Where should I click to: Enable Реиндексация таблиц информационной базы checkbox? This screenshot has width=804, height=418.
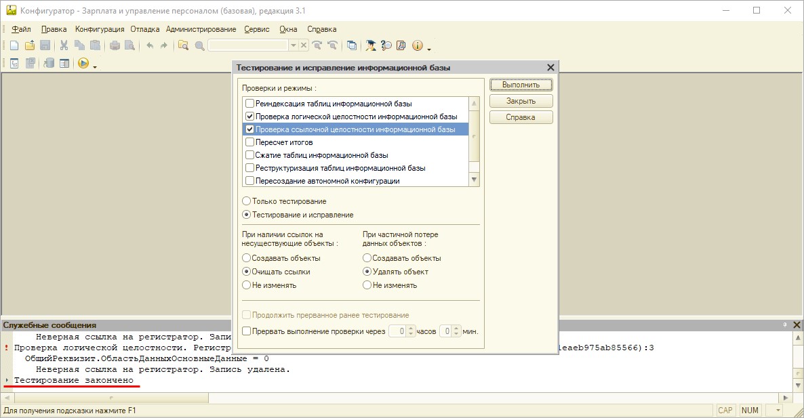point(249,104)
